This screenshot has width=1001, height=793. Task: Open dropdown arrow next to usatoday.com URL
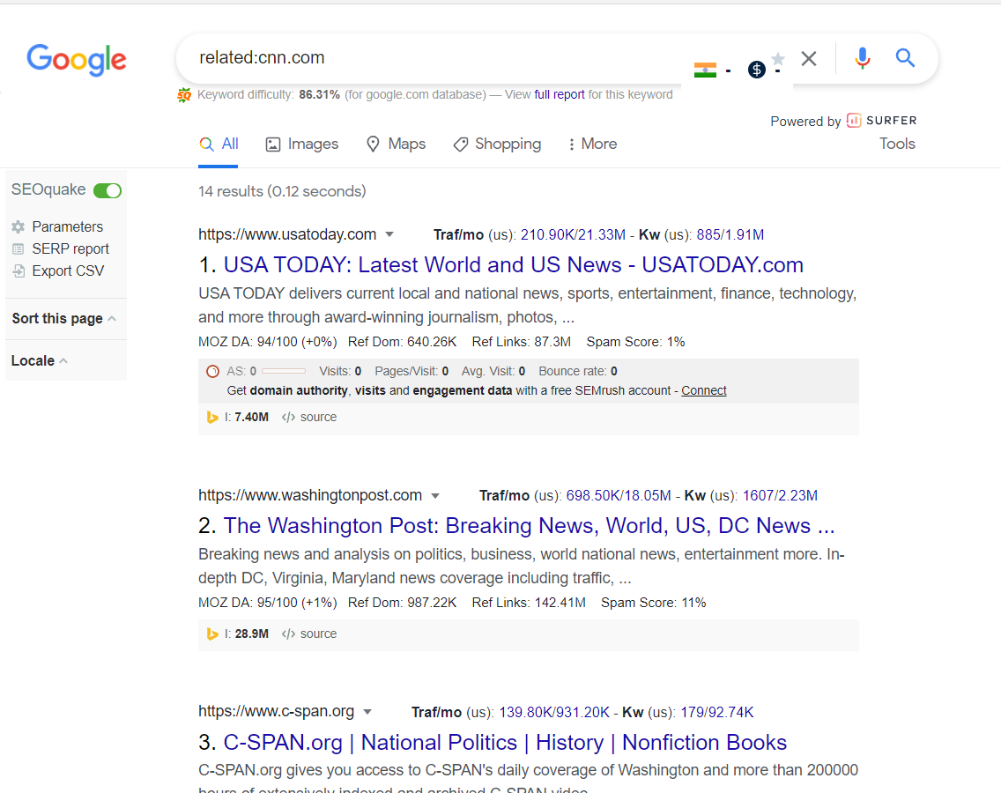[x=389, y=234]
